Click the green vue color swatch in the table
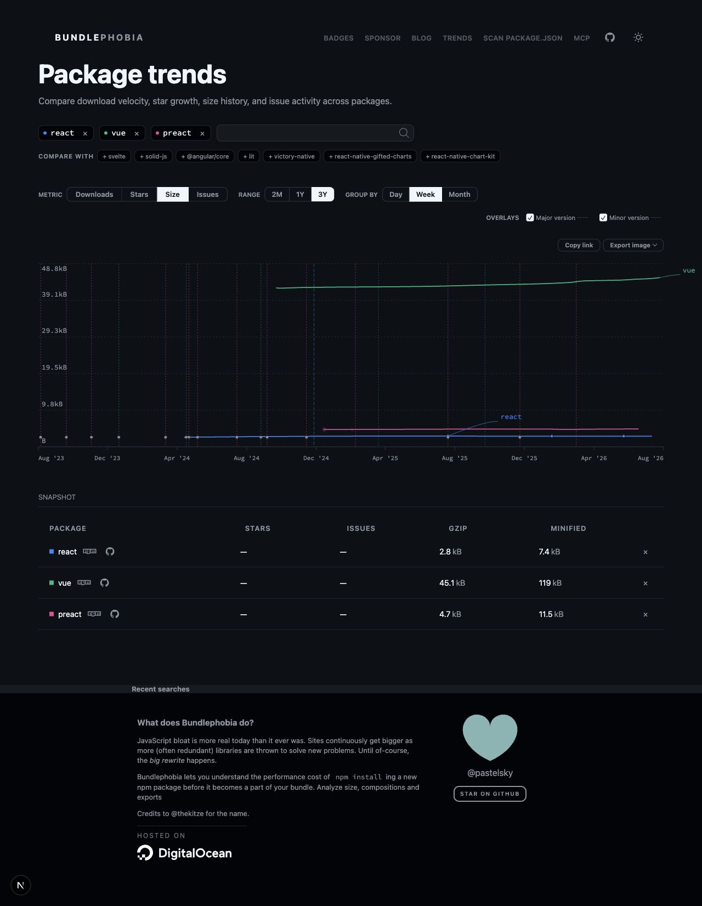This screenshot has width=702, height=906. pos(52,583)
